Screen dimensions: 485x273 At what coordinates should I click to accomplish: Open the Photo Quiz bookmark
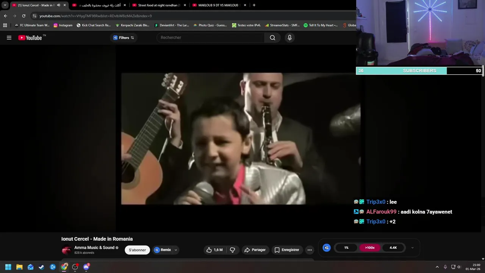[210, 25]
